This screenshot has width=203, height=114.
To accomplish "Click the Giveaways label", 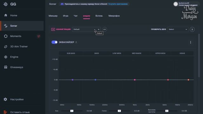I will (x=17, y=67).
